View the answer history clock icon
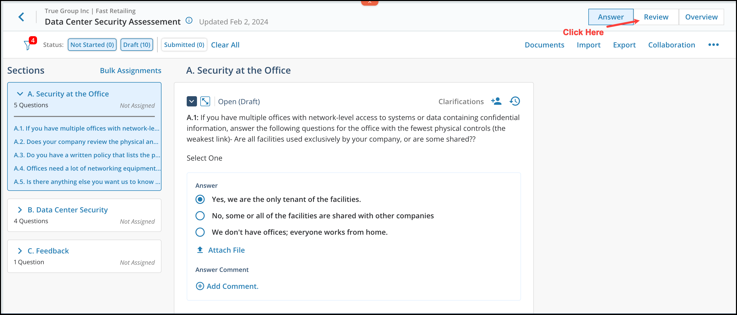This screenshot has height=315, width=737. pos(515,101)
